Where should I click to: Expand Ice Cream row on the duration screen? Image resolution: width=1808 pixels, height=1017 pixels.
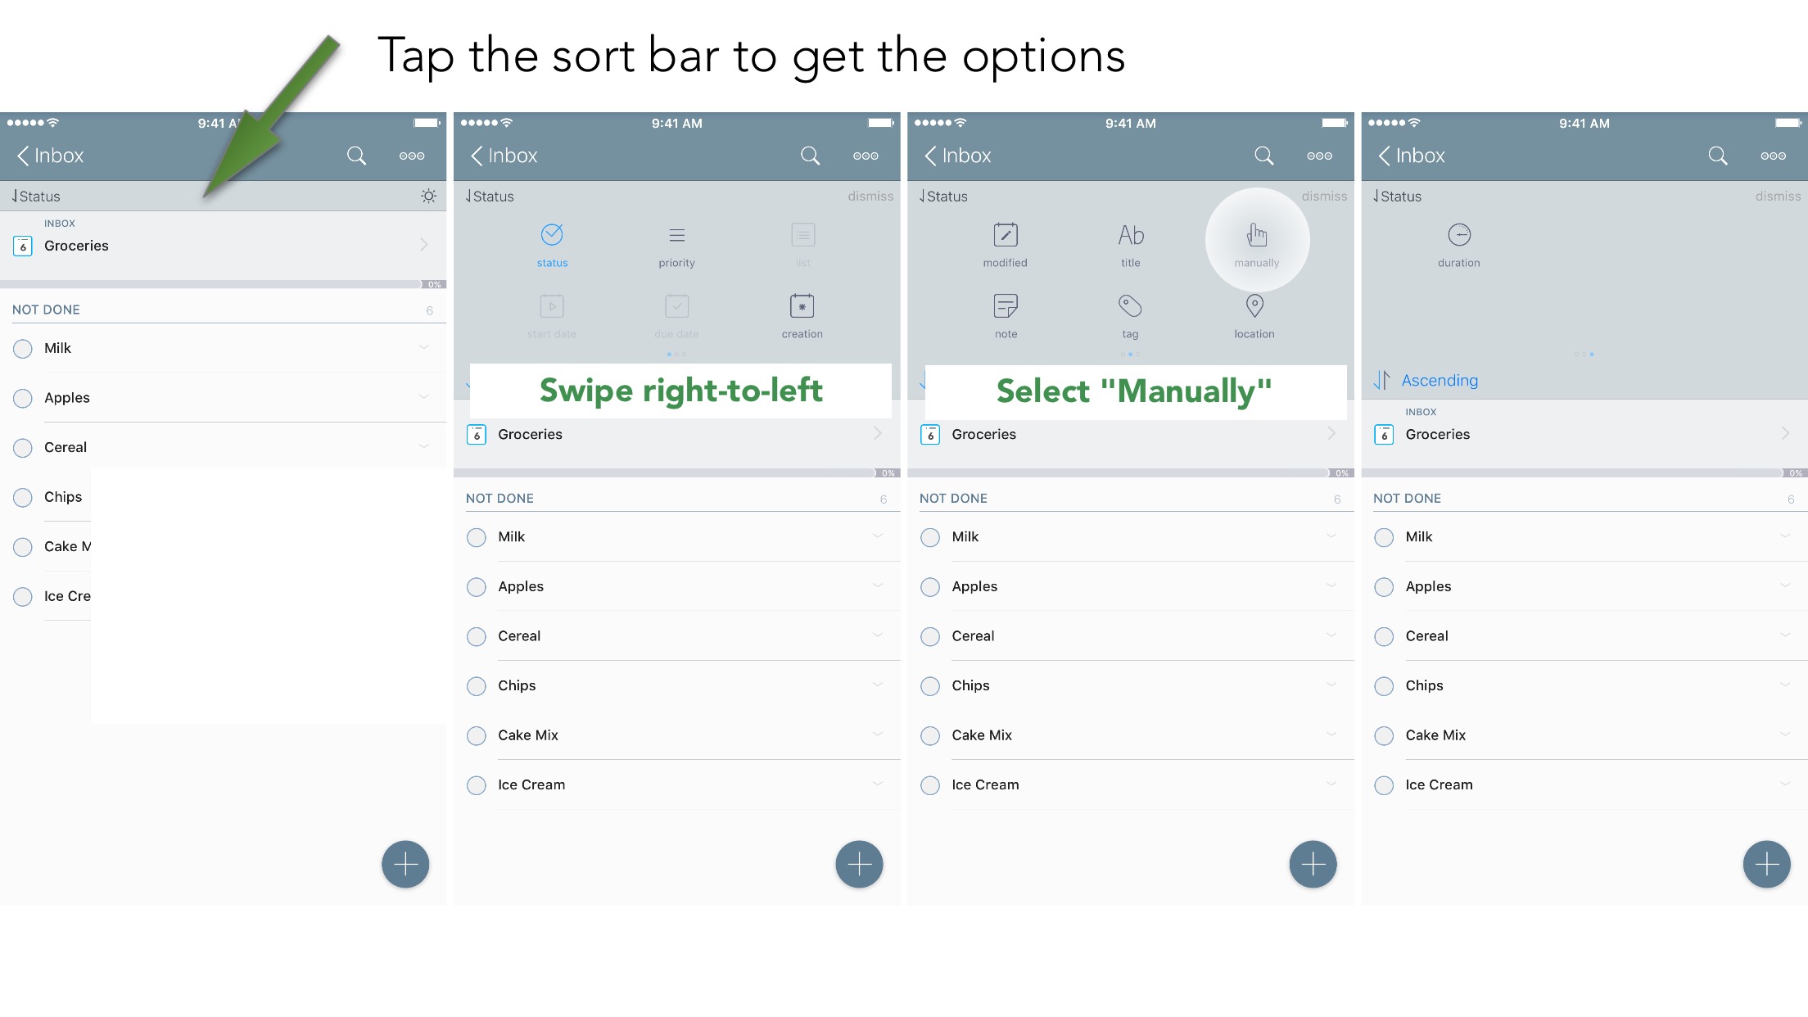coord(1785,784)
